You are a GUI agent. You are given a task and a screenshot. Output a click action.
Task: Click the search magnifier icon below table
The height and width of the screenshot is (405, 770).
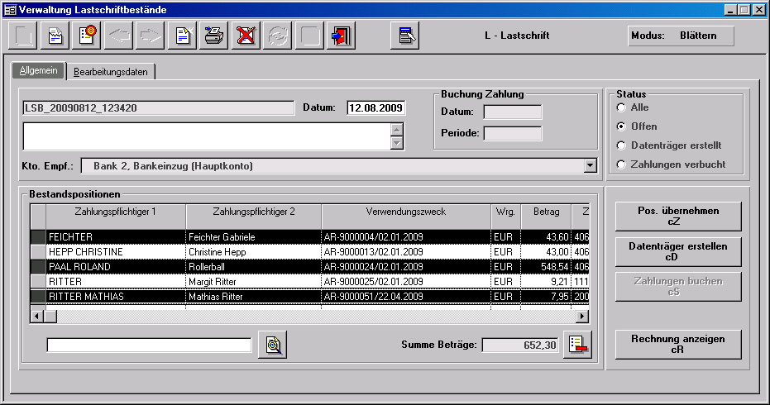tap(272, 345)
